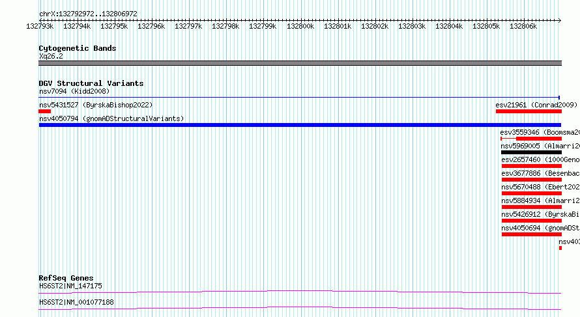Click the esv2657460 1000Genomes variant label
The width and height of the screenshot is (580, 317).
click(x=540, y=159)
